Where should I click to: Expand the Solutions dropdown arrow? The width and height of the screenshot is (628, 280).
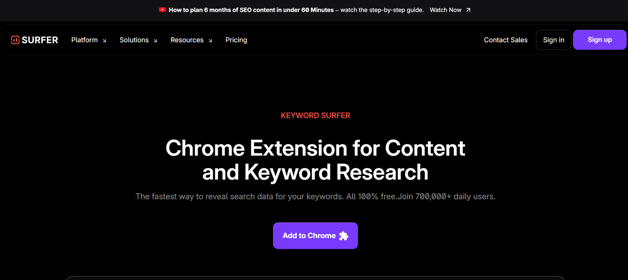click(x=155, y=40)
